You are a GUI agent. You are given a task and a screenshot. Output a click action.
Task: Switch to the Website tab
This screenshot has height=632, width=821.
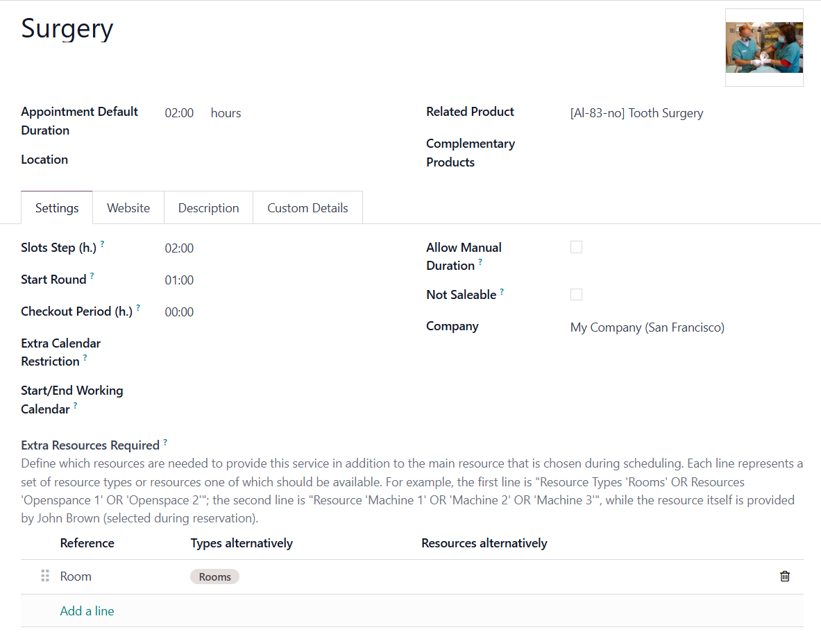point(128,208)
